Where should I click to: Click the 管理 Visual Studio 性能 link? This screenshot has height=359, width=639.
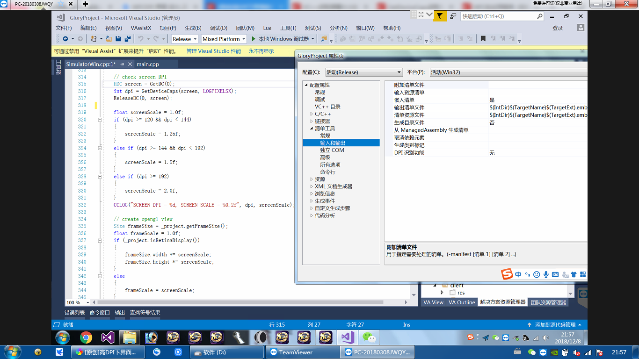(214, 51)
